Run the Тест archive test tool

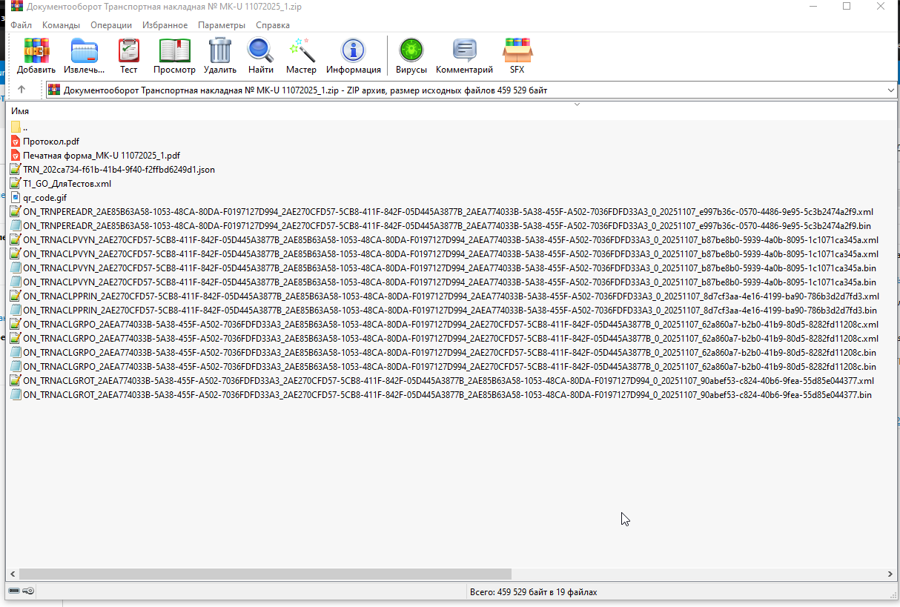point(129,50)
